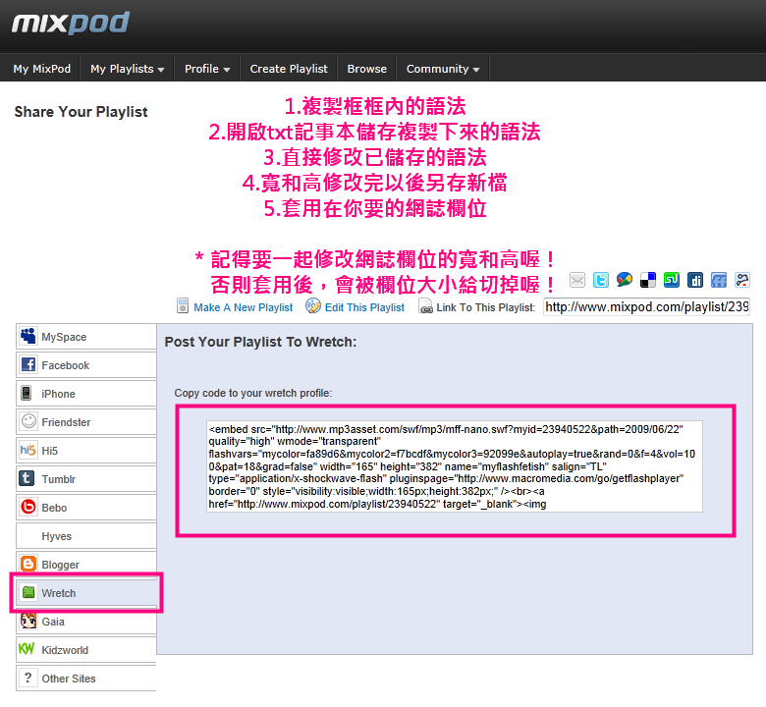Click the playlist link URL field

pyautogui.click(x=646, y=306)
